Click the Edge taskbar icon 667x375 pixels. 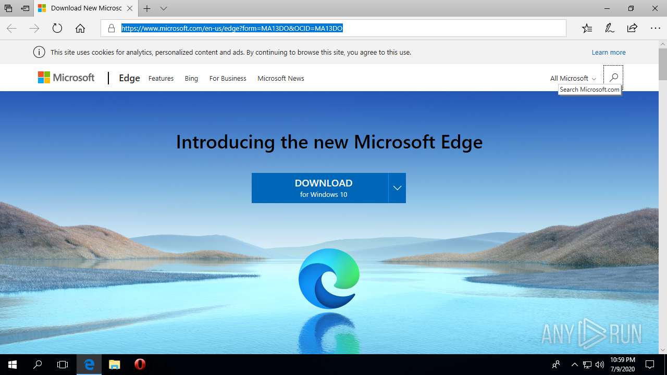click(x=90, y=365)
